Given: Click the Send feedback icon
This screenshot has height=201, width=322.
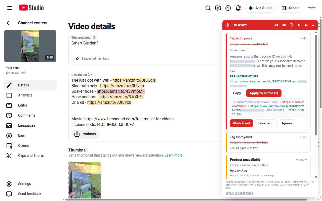Looking at the screenshot, I should [x=9, y=194].
